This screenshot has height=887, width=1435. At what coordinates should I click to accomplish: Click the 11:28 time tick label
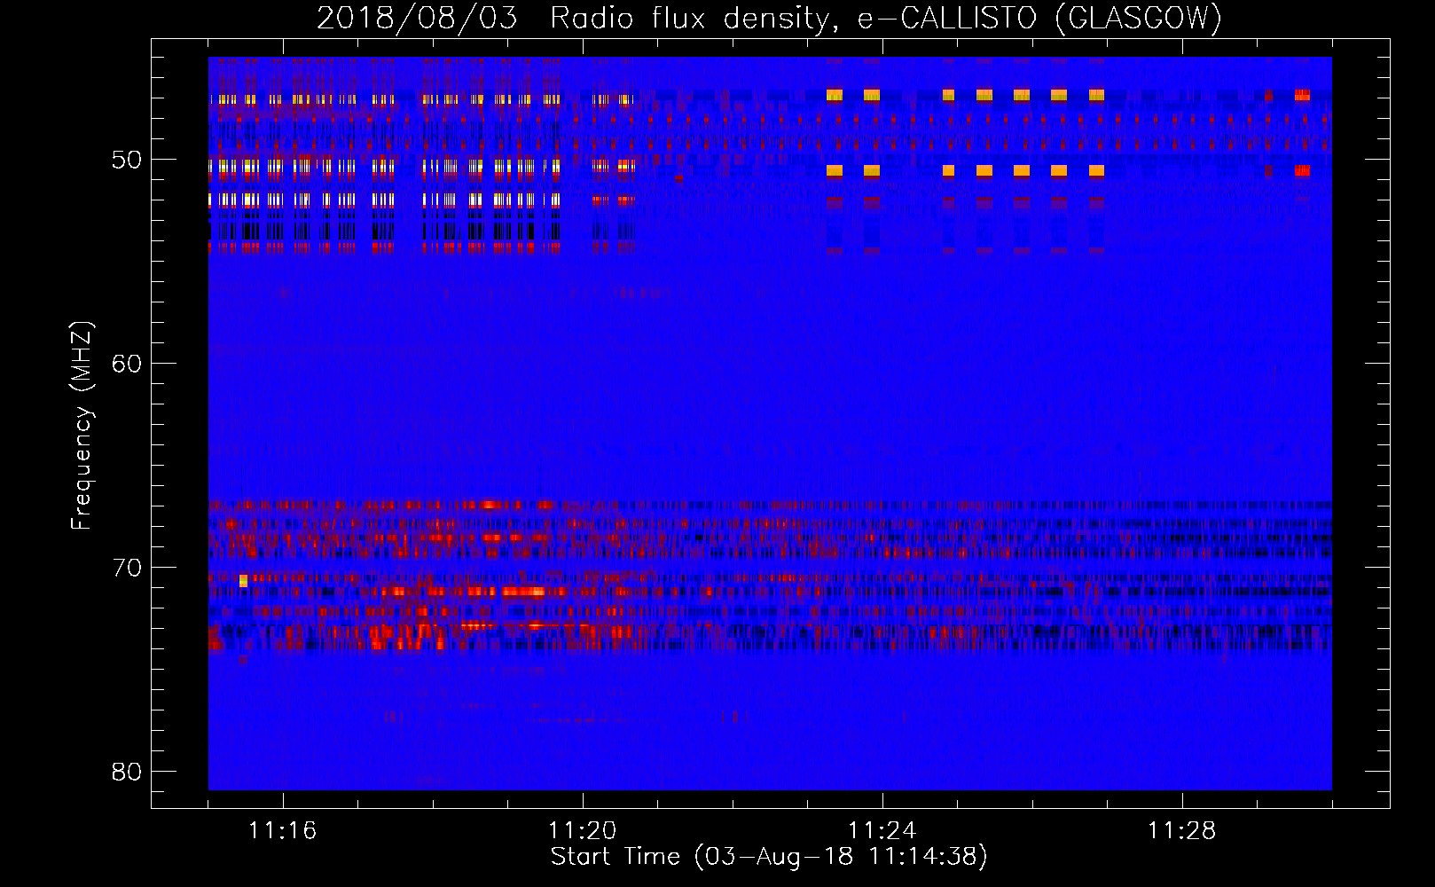click(x=1181, y=831)
